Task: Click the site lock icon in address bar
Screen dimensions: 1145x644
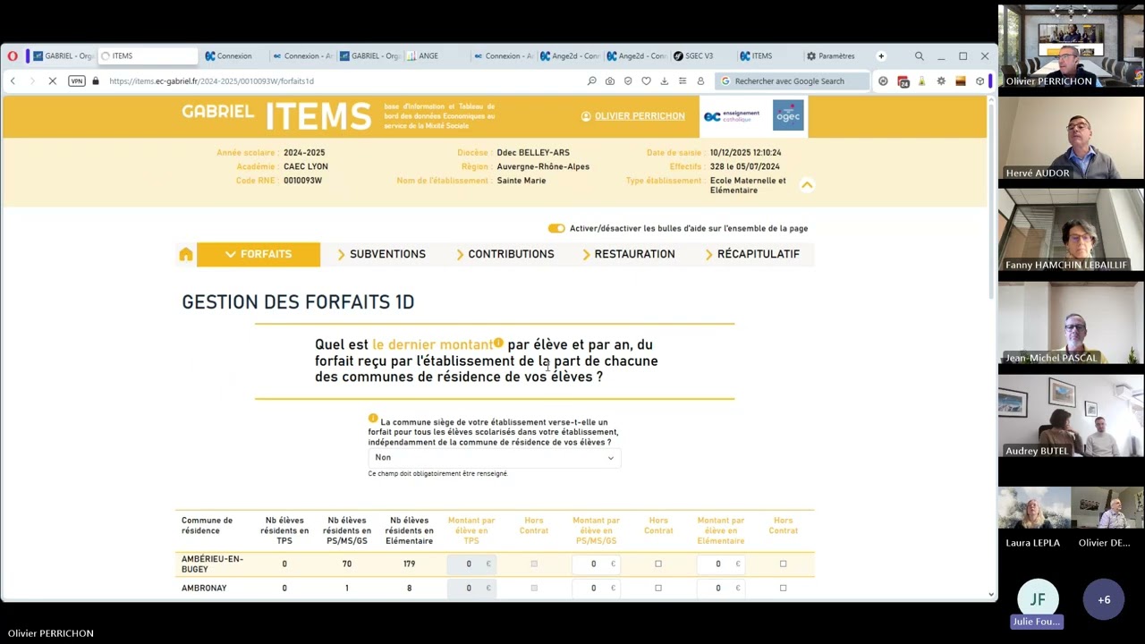Action: [96, 80]
